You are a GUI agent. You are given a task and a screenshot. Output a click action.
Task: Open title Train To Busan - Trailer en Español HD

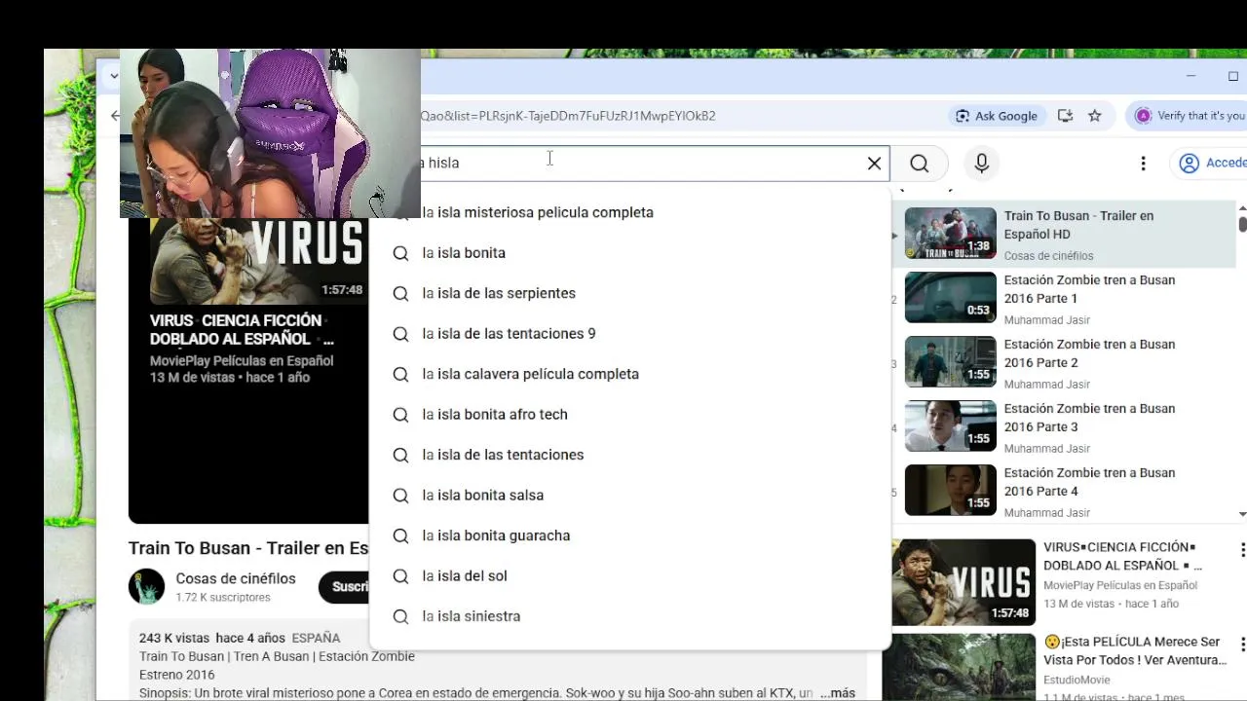(1078, 225)
